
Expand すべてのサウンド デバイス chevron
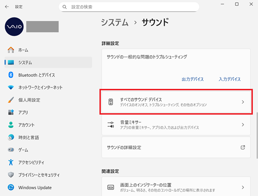243,102
